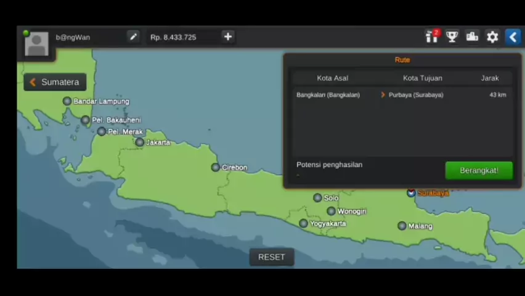Select the Bangkalan to Purbaya route row

point(401,95)
